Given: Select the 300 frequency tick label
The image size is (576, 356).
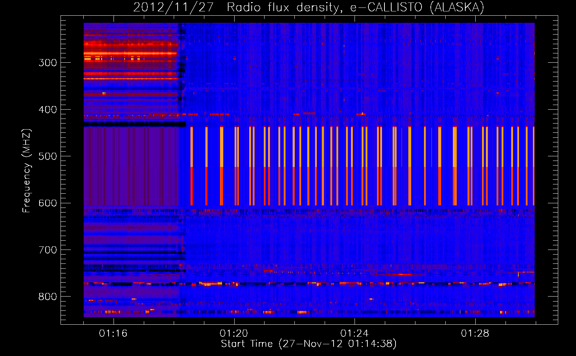Looking at the screenshot, I should [x=48, y=63].
